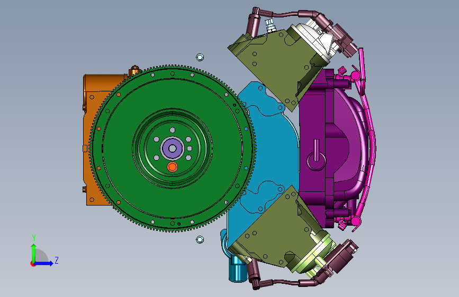The image size is (459, 297).
Task: Select the purple hub at the flywheel center
Action: coord(172,148)
